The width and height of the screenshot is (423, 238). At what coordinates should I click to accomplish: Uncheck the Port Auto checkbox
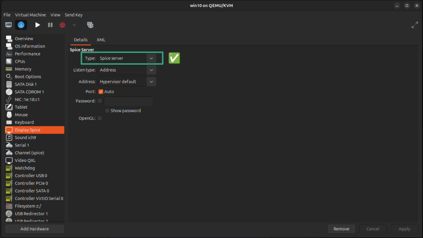click(101, 92)
